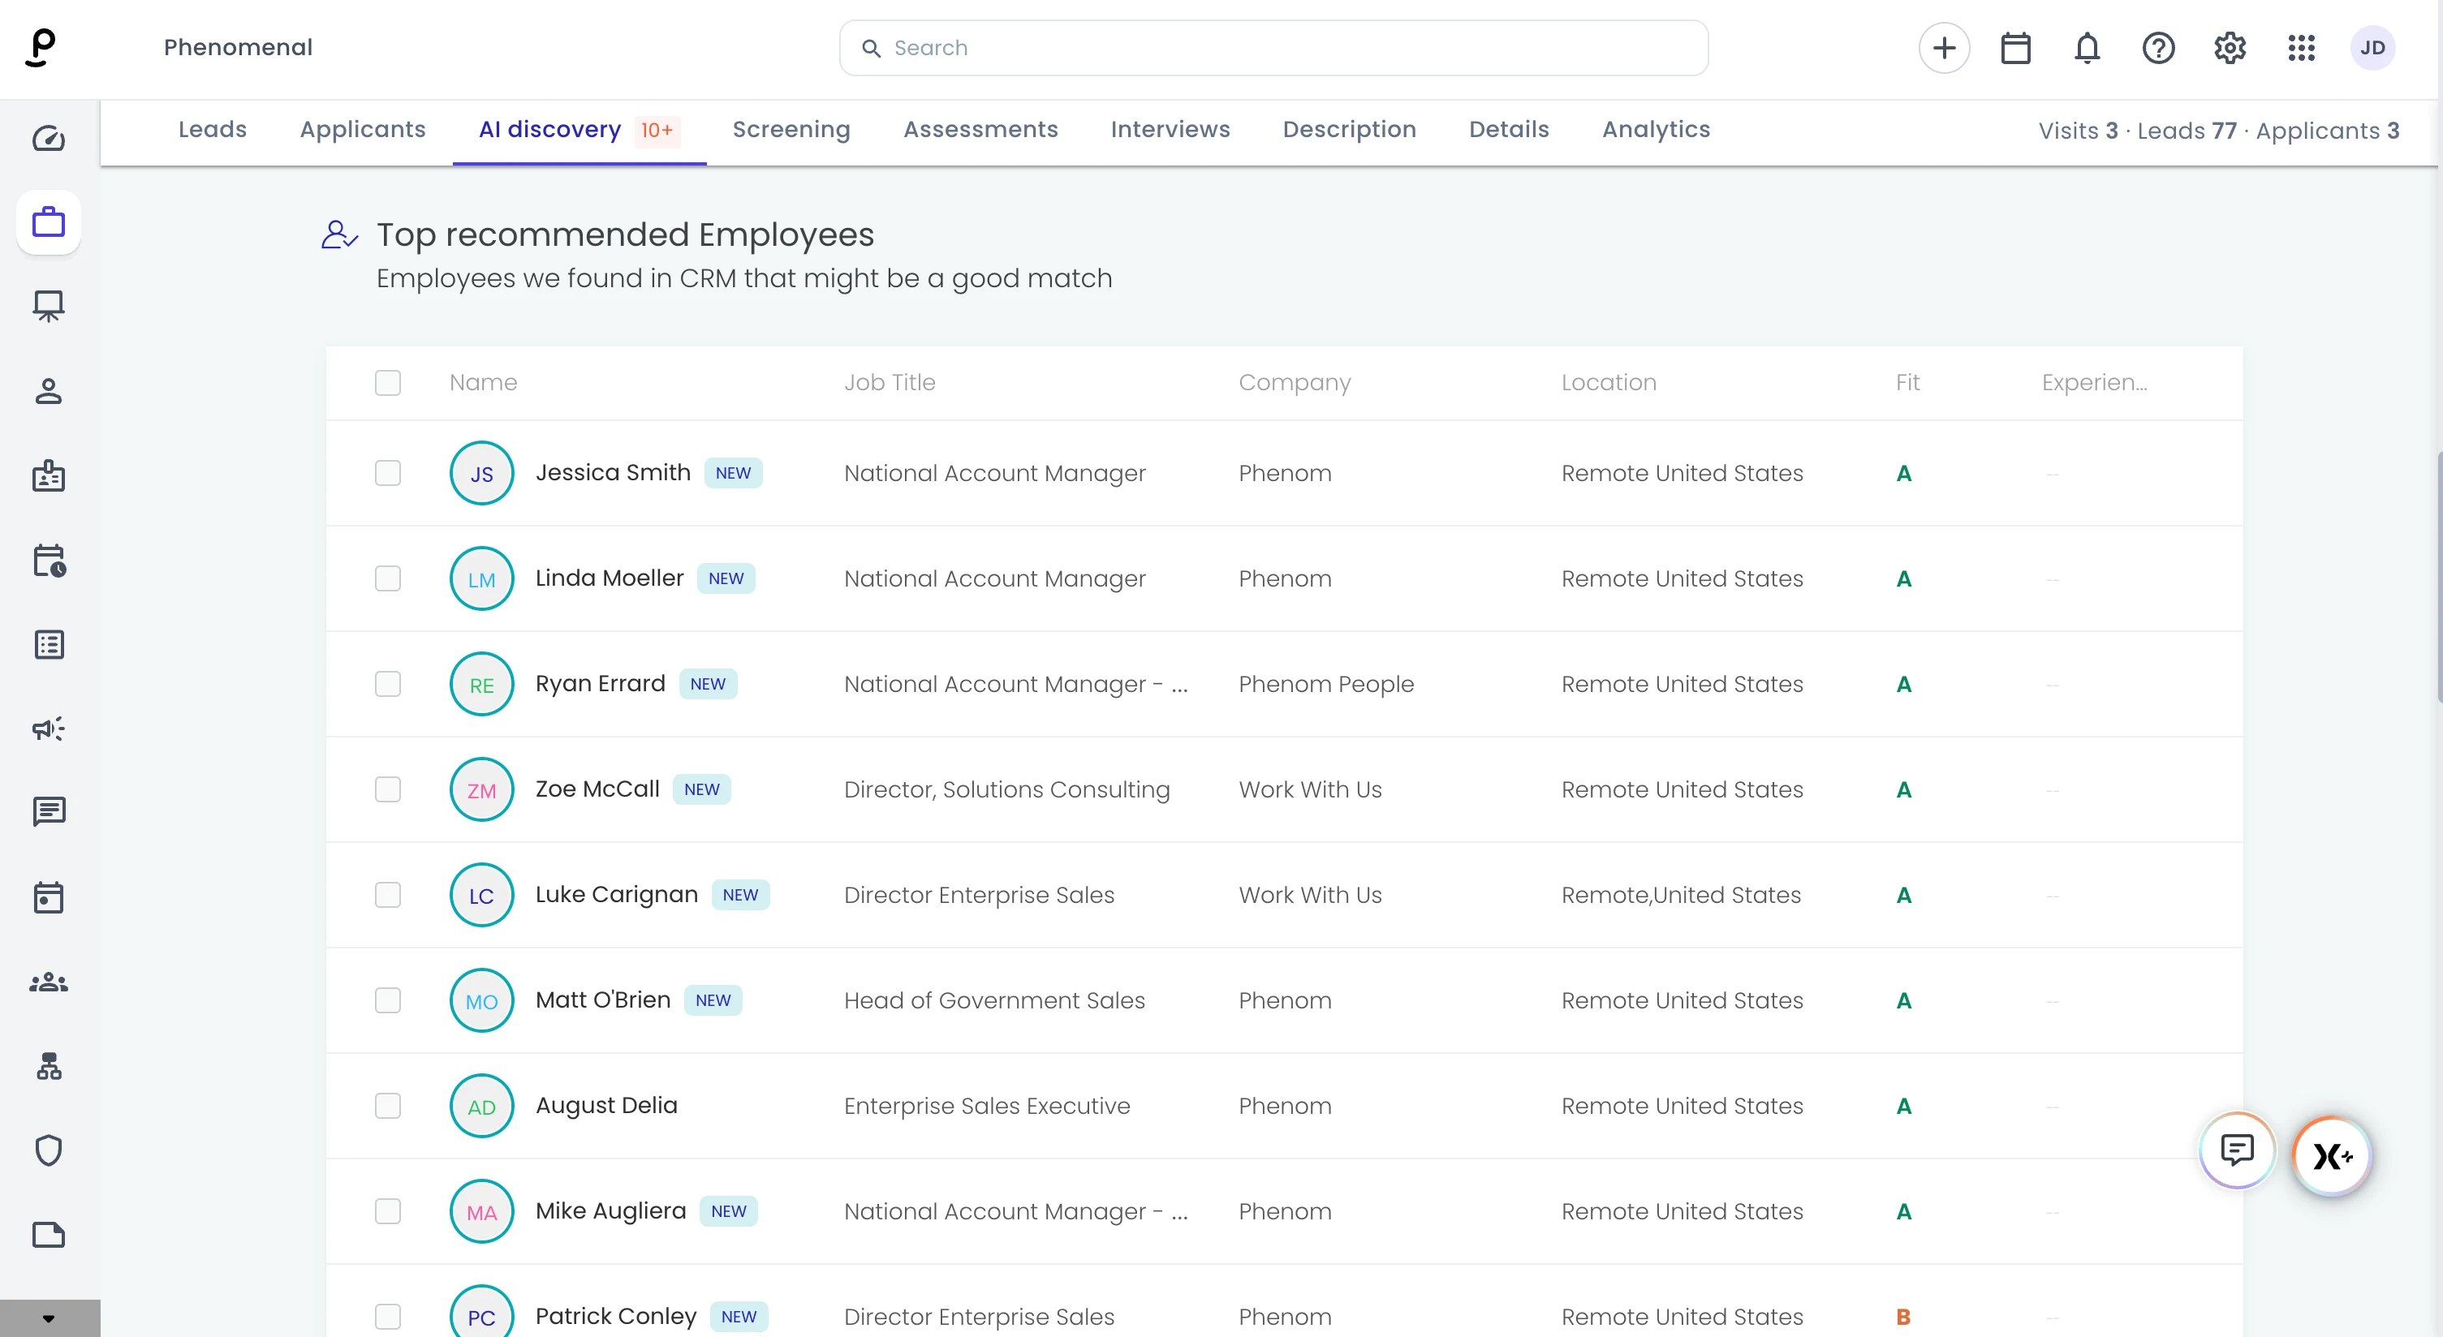Open the JD user avatar menu
The width and height of the screenshot is (2443, 1337).
click(x=2373, y=47)
